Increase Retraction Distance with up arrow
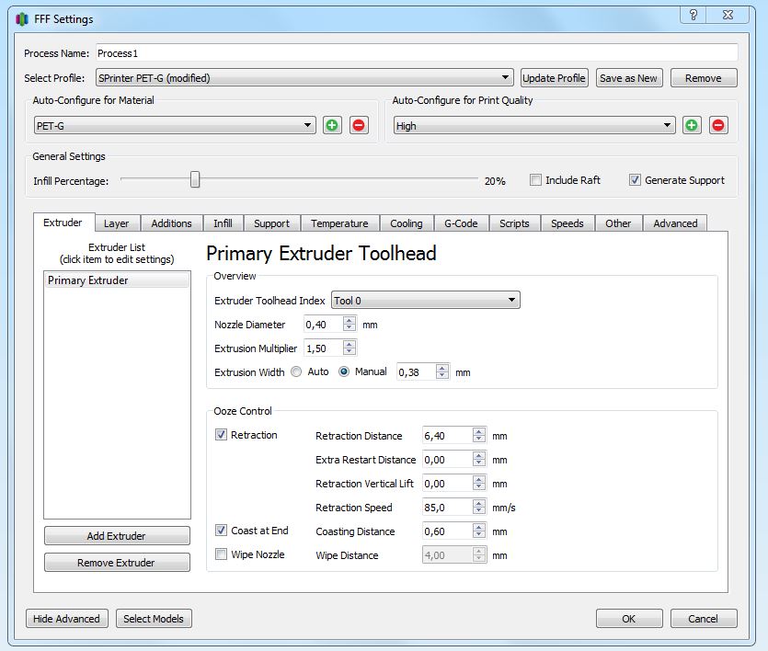Screen dimensions: 768x651 point(478,432)
